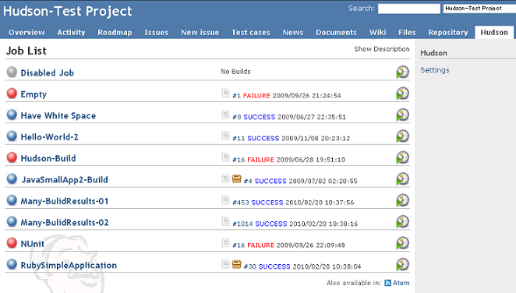The height and width of the screenshot is (293, 516).
Task: Open build #453 of Many-BulidResults-01
Action: [x=241, y=203]
